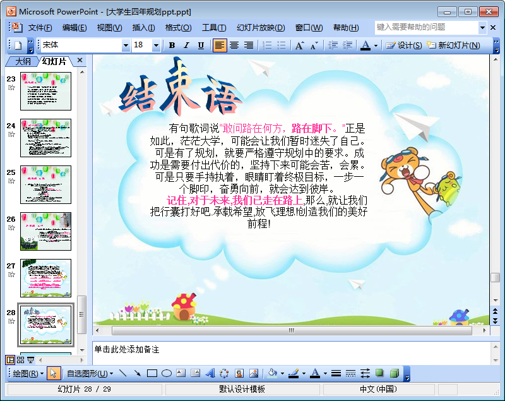Select the Rectangle drawing tool
505x401 pixels.
tap(151, 373)
